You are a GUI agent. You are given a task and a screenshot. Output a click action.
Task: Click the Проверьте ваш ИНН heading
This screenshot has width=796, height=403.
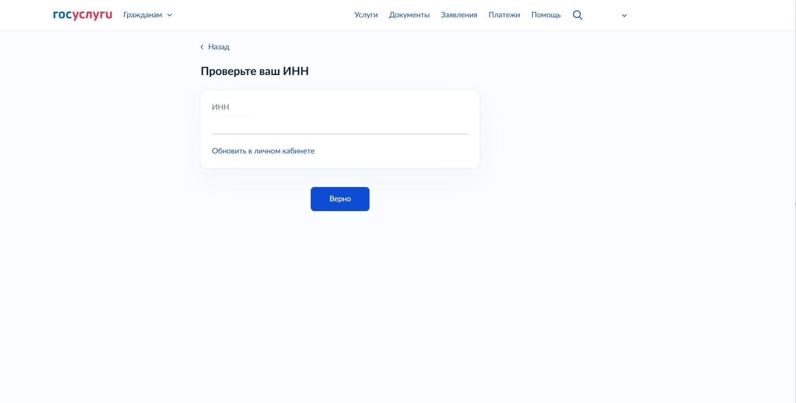tap(255, 71)
